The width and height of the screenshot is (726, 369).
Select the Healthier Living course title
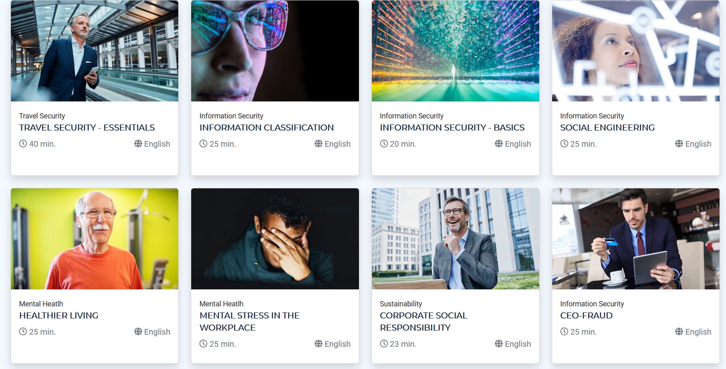pos(59,316)
